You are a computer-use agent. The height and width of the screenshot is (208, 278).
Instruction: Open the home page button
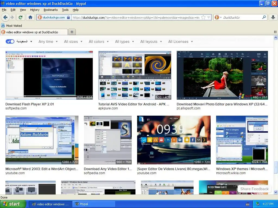tap(30, 17)
